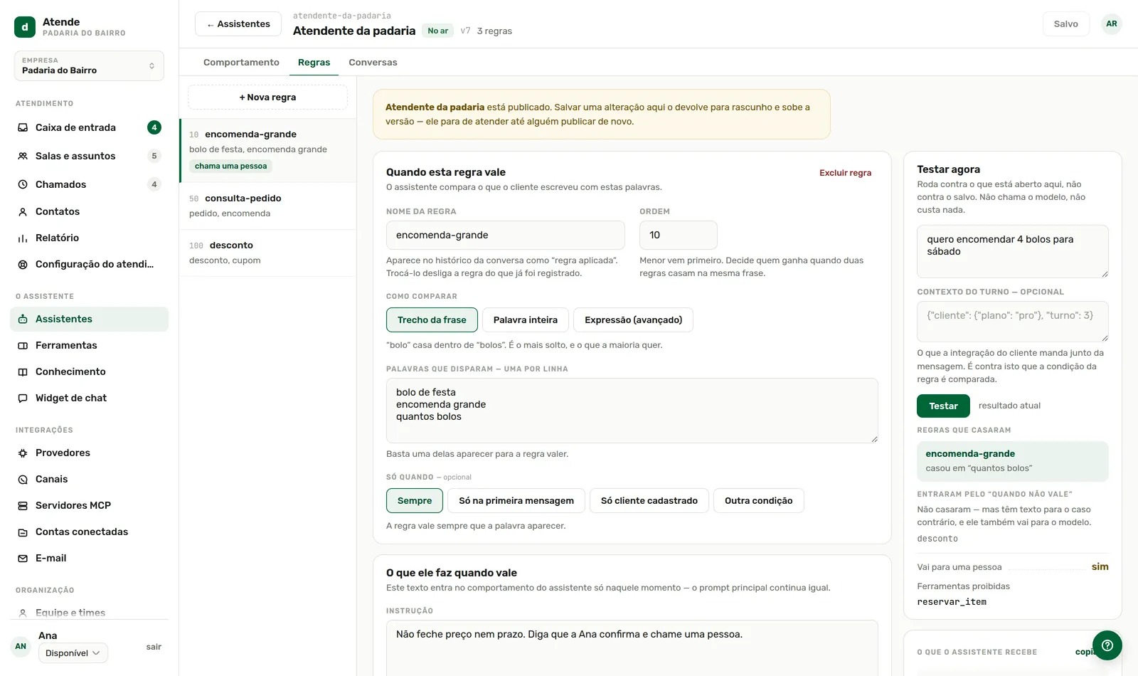Open the desconto rule in list

pyautogui.click(x=267, y=253)
